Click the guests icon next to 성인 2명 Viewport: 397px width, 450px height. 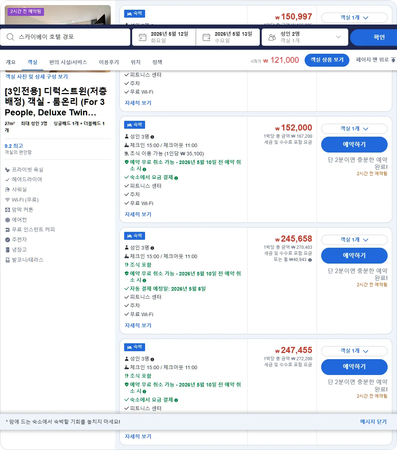pyautogui.click(x=272, y=37)
